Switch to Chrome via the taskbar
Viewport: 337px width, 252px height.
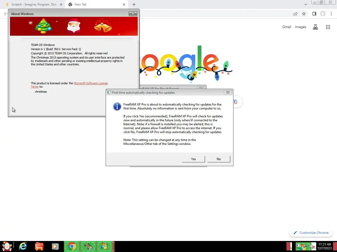72,246
